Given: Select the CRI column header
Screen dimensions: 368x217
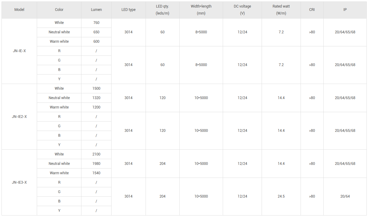Looking at the screenshot, I should pos(312,10).
